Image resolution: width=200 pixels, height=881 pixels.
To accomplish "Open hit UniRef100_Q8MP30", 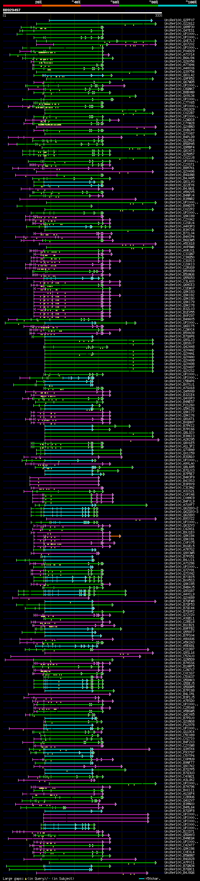I will 179,27.
